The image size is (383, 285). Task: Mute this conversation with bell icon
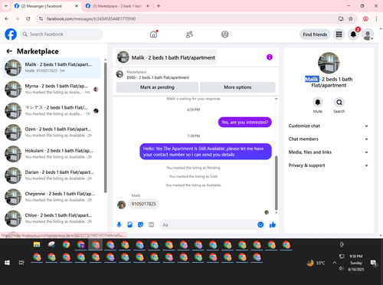click(317, 103)
